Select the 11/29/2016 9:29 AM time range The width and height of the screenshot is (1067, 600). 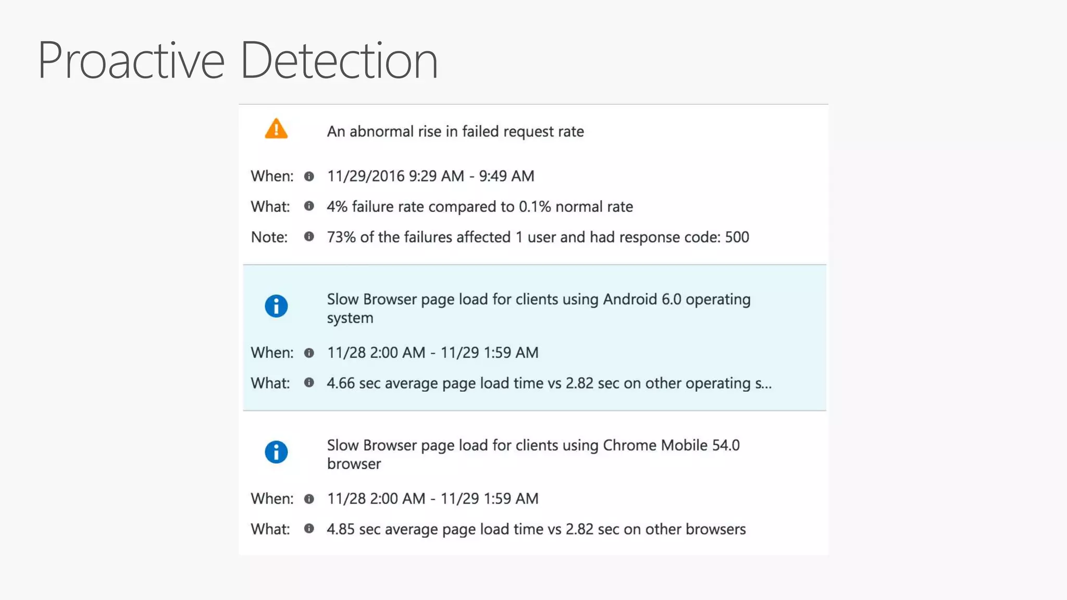(x=430, y=176)
